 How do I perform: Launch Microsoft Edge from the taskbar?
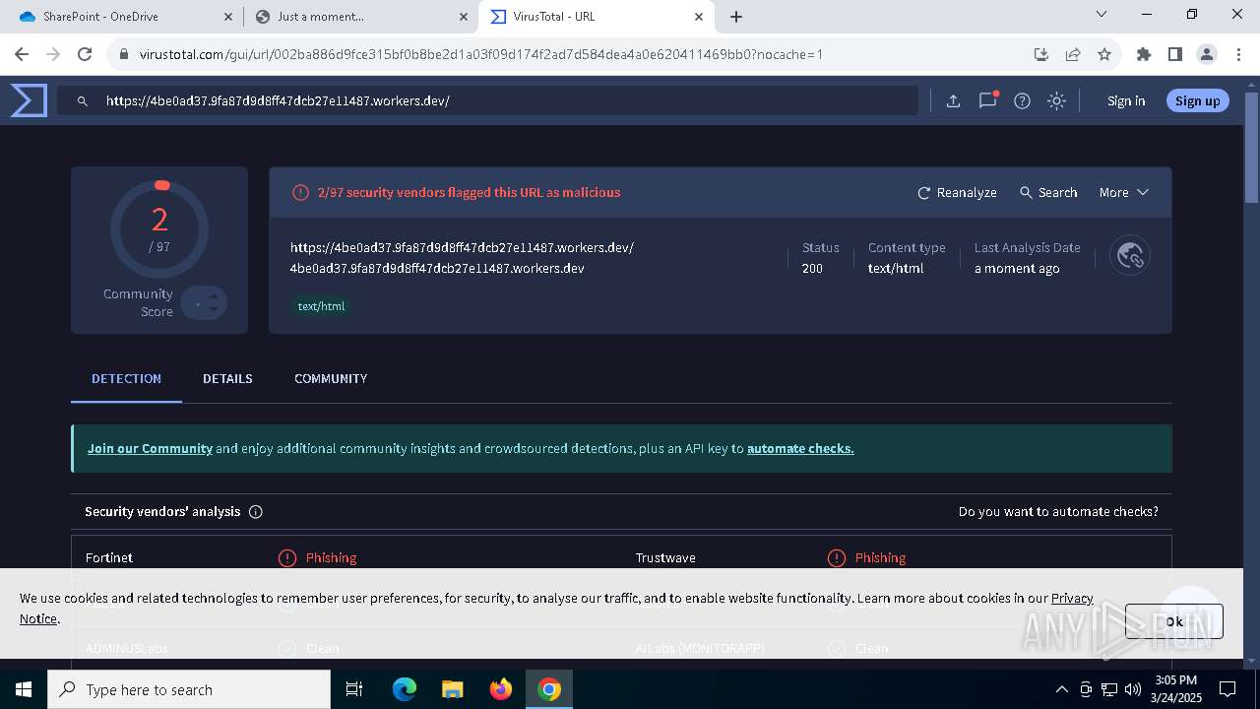[x=405, y=689]
